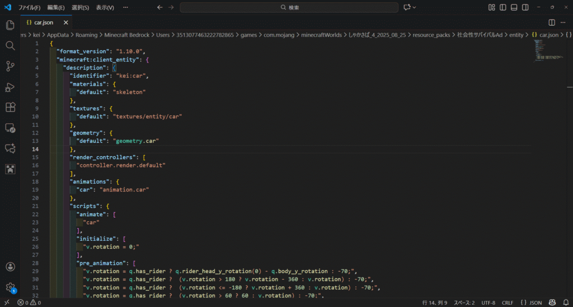Open the Source Control view
Screen dimensions: 573x307
pyautogui.click(x=10, y=66)
